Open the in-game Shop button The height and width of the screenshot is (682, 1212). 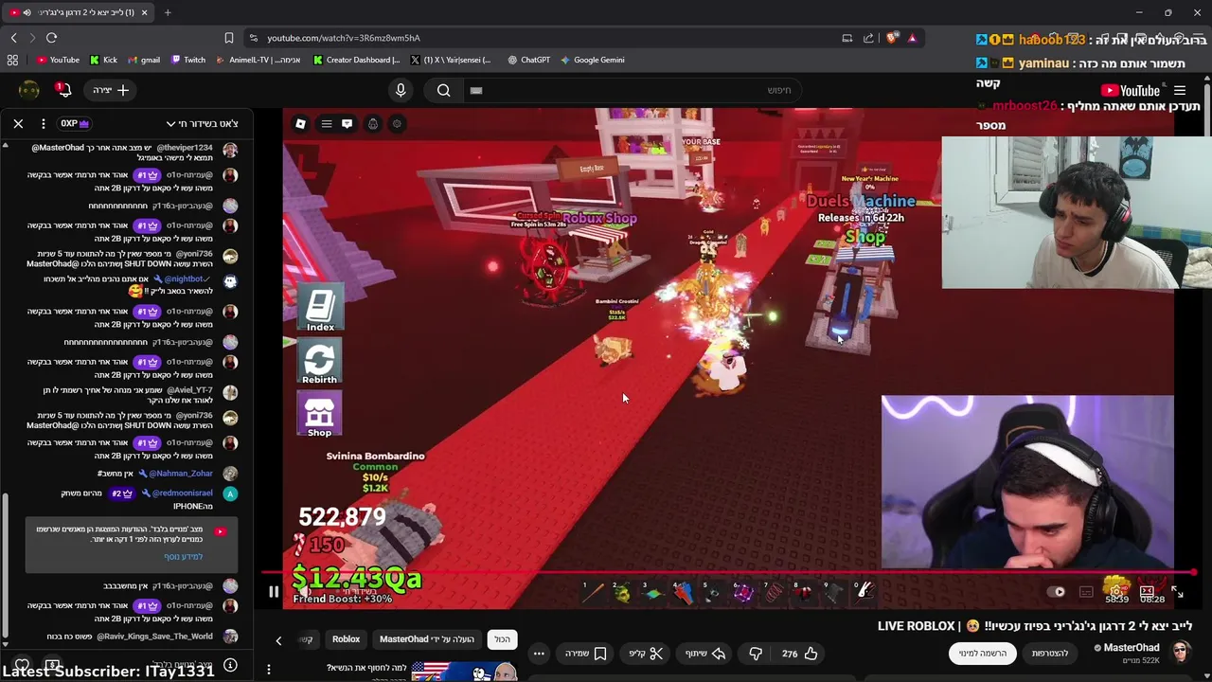[x=320, y=414]
